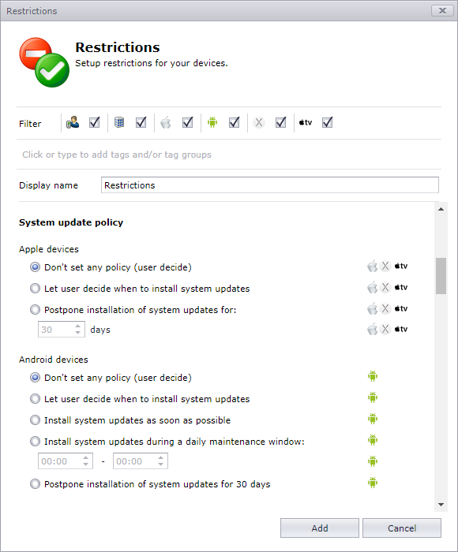The image size is (458, 552).
Task: Toggle the checkbox beside Apple TV filter
Action: (327, 122)
